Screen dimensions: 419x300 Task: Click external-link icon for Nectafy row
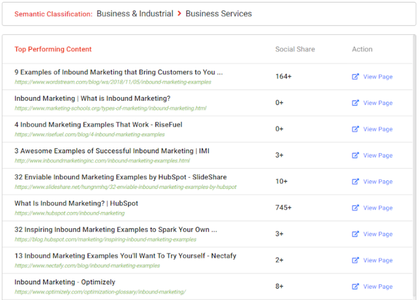355,260
